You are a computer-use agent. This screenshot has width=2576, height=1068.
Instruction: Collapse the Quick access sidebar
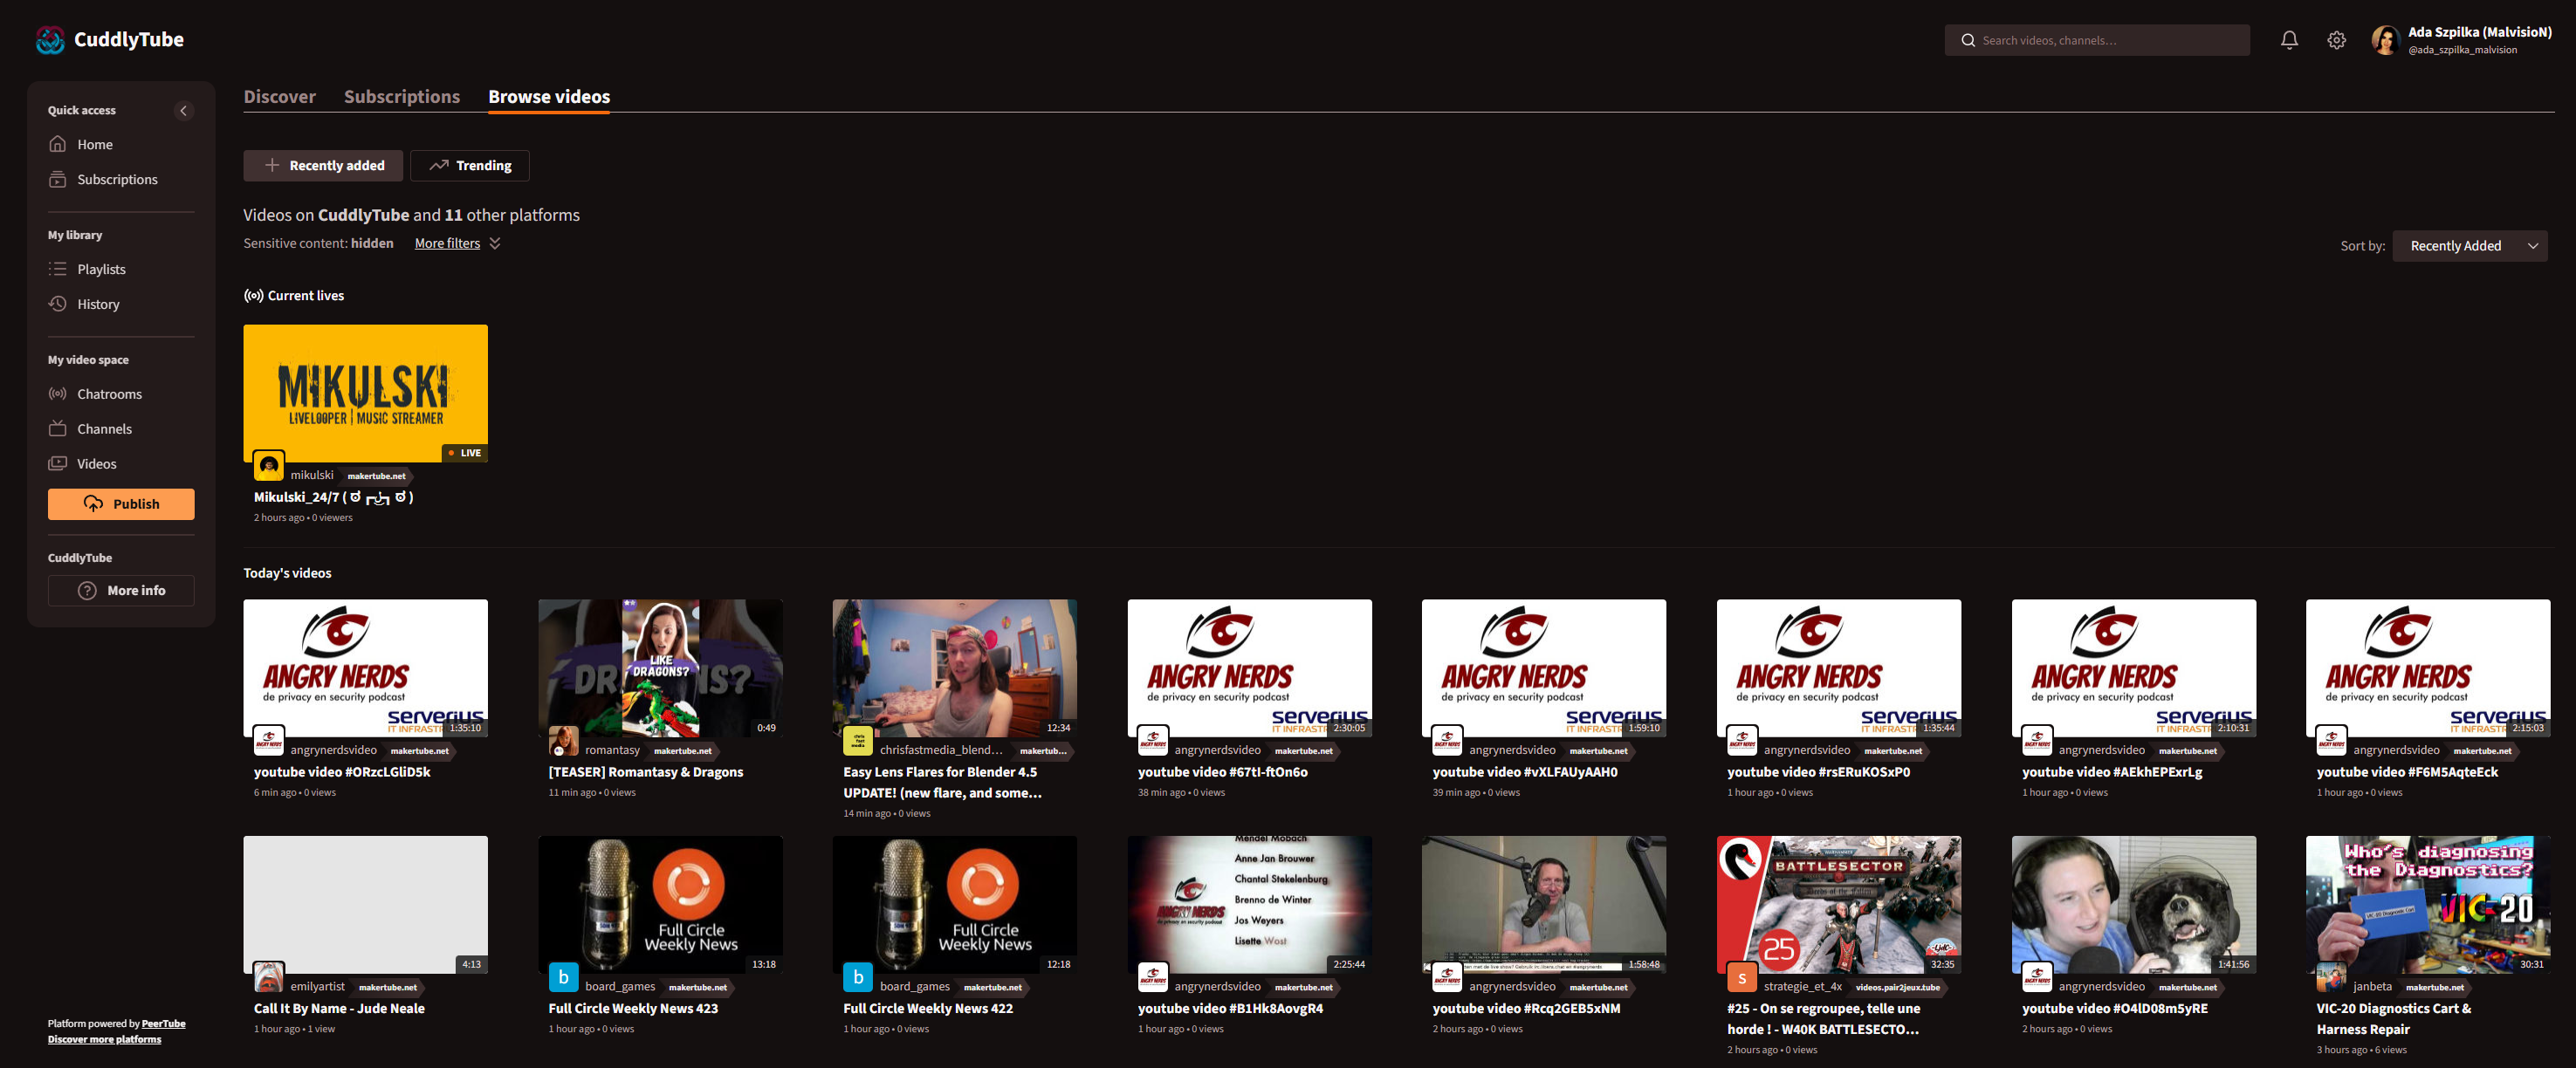tap(183, 110)
